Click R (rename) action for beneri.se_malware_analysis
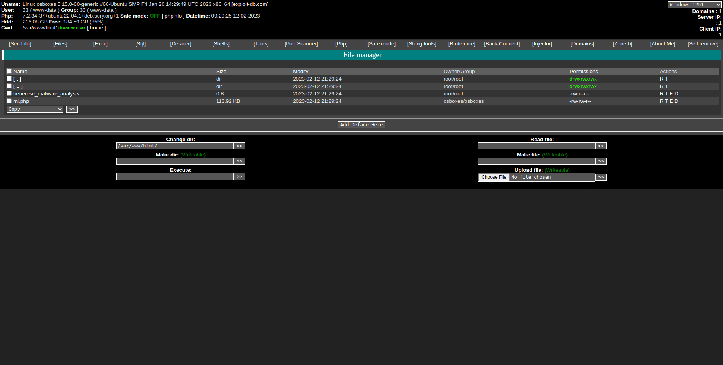 click(662, 94)
